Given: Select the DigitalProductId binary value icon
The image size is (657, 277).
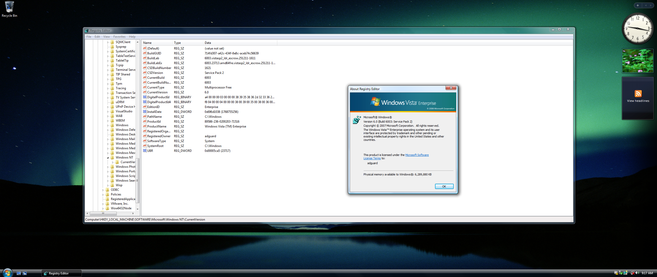Looking at the screenshot, I should tap(145, 97).
